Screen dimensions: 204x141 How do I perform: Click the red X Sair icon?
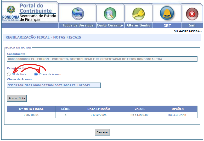(192, 14)
